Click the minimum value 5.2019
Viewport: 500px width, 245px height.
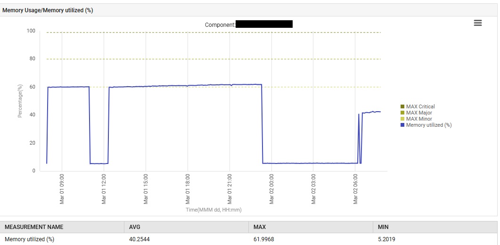click(386, 239)
